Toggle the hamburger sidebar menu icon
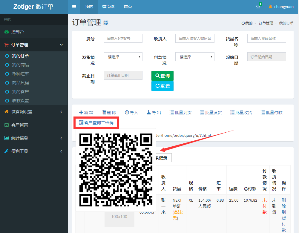299x233 pixels. (x=74, y=7)
